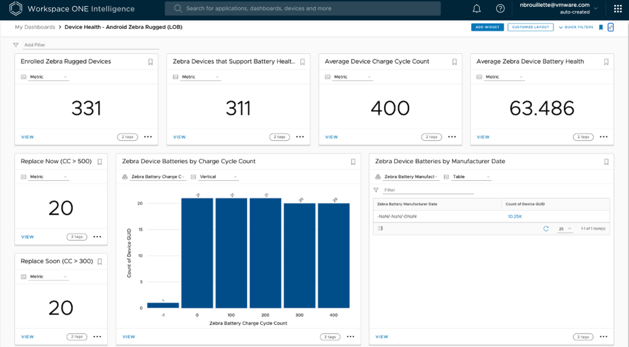The width and height of the screenshot is (629, 347).
Task: Open more options for Average Zebra Device Battery Health
Action: pos(604,137)
